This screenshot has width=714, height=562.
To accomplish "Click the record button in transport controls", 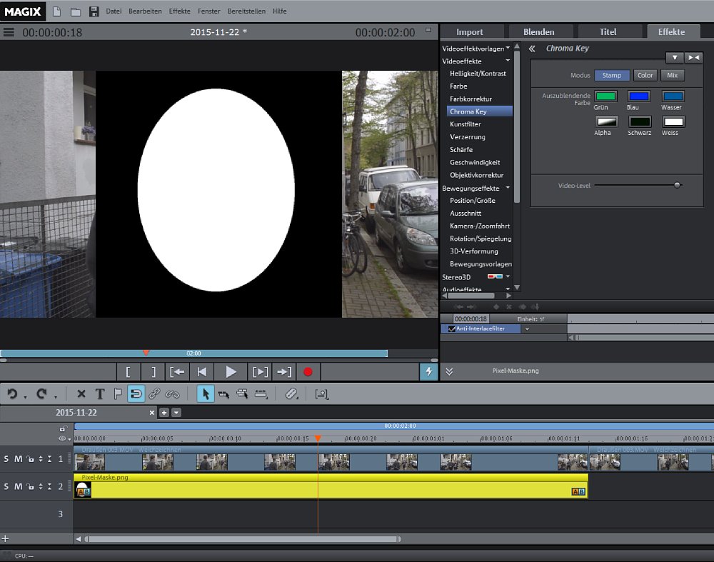I will point(308,371).
